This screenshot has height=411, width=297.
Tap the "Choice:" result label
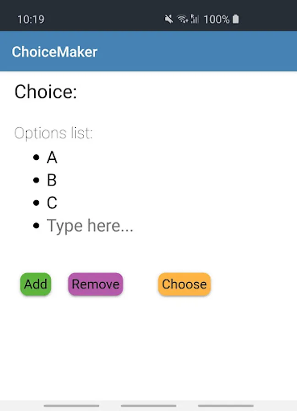pos(46,92)
